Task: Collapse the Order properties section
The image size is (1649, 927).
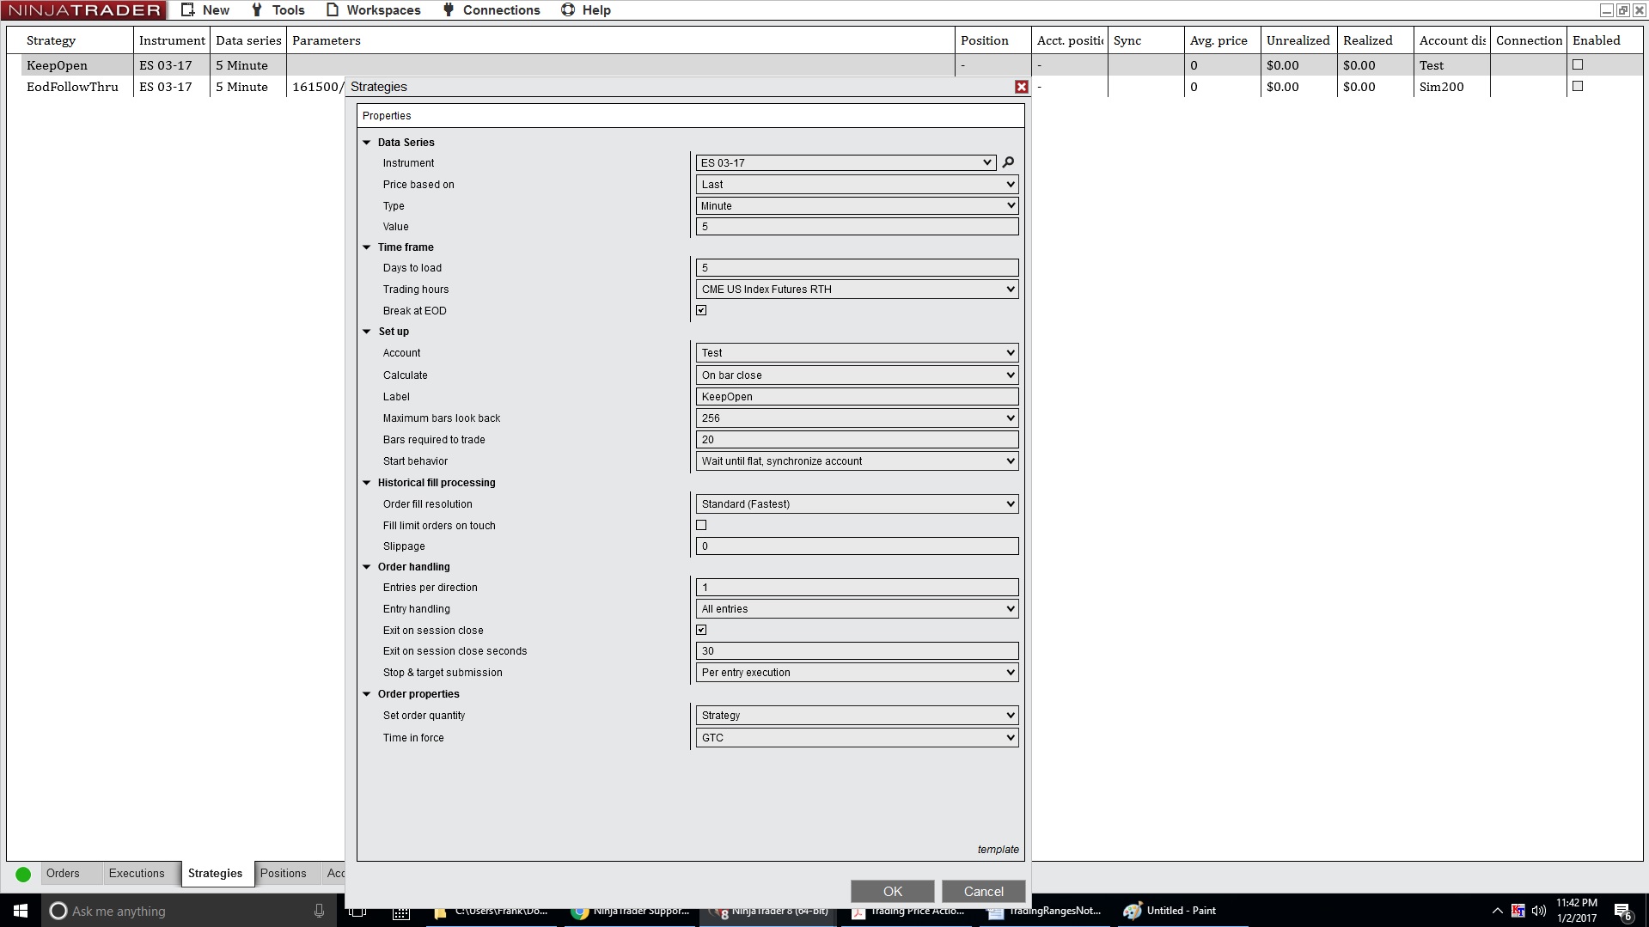Action: click(x=367, y=694)
